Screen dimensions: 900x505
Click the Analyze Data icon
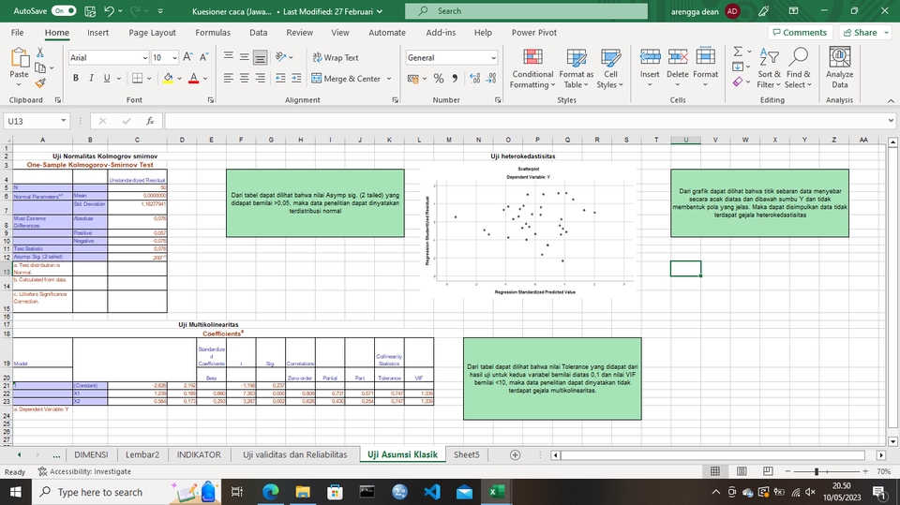[x=840, y=67]
